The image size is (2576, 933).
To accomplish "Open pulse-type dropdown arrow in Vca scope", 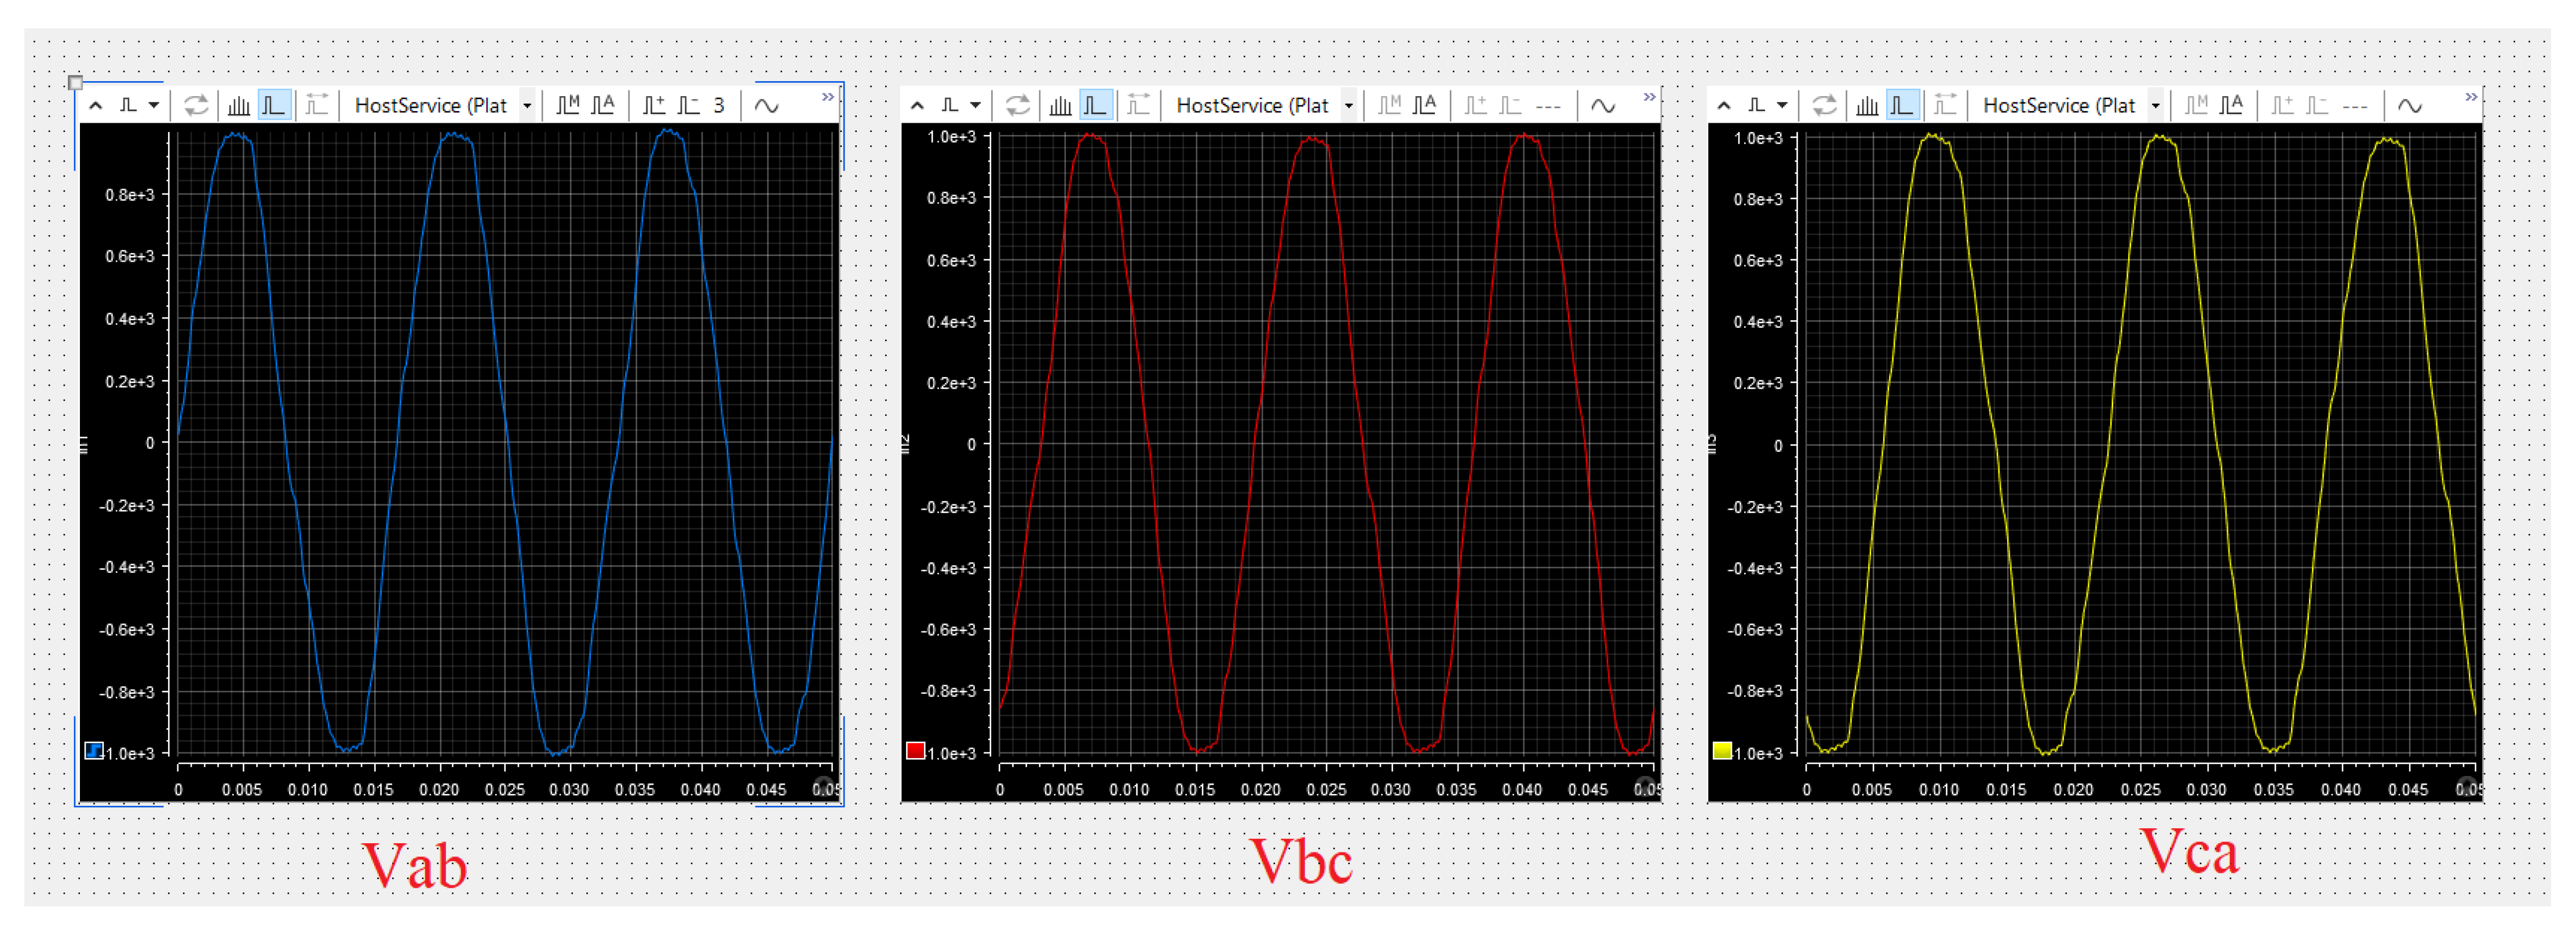I will (1782, 105).
